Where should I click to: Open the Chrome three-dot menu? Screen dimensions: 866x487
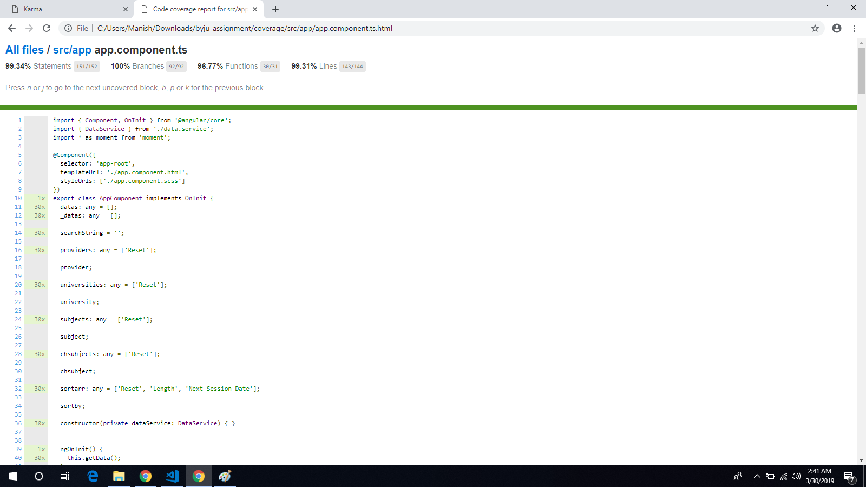tap(854, 28)
